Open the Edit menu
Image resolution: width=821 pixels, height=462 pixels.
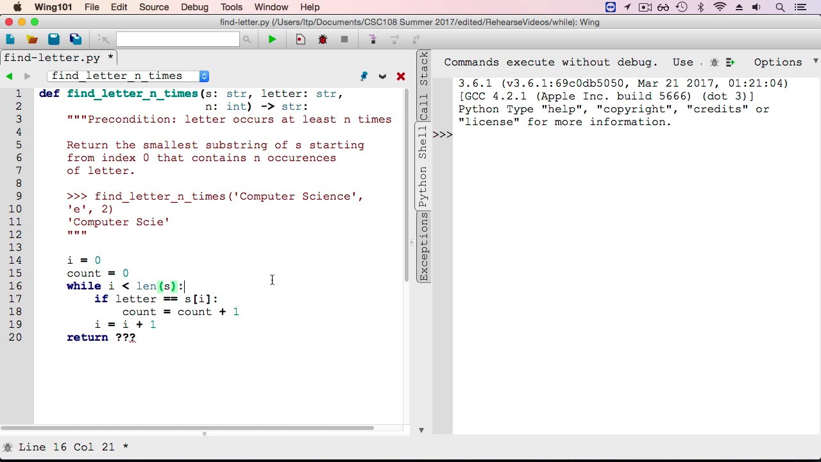click(x=119, y=7)
